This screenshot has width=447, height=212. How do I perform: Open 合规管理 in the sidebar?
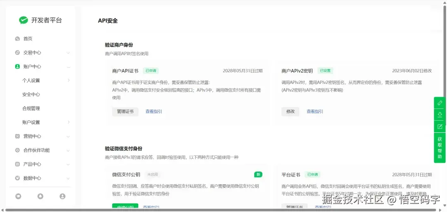click(x=31, y=108)
